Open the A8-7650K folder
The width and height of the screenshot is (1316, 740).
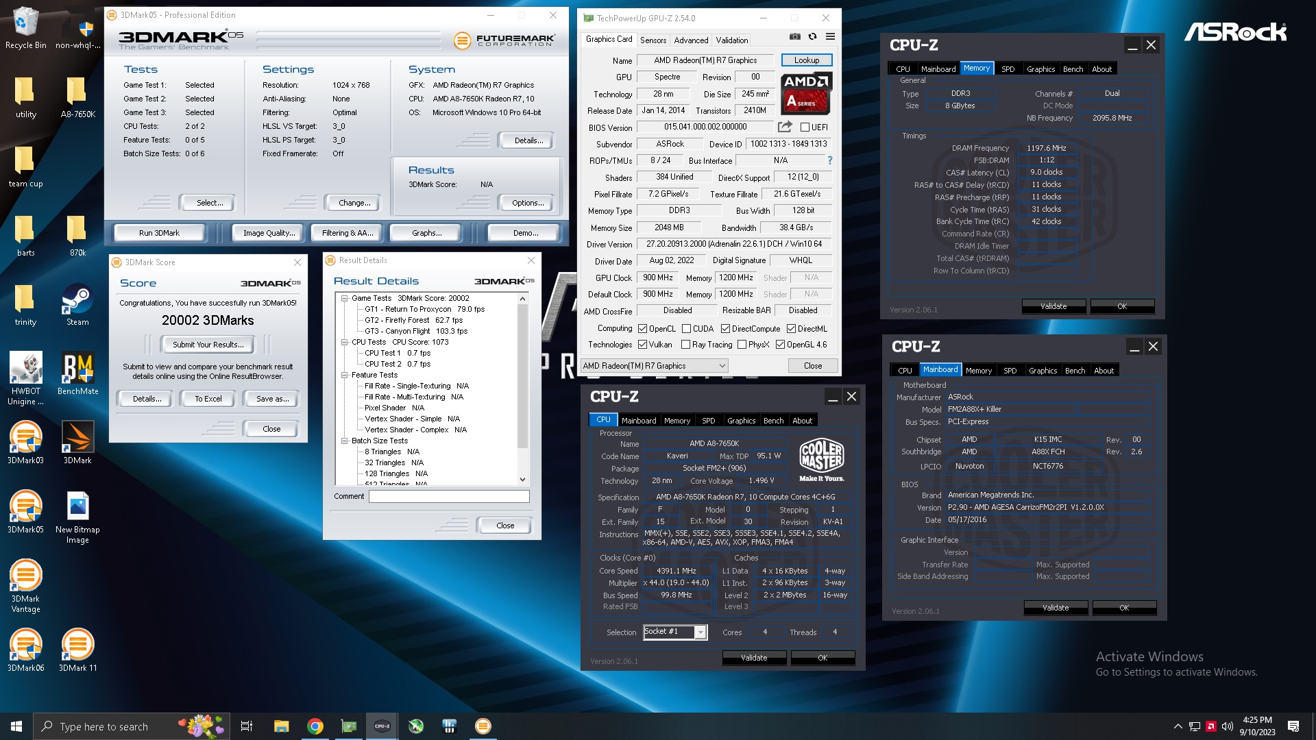[77, 97]
